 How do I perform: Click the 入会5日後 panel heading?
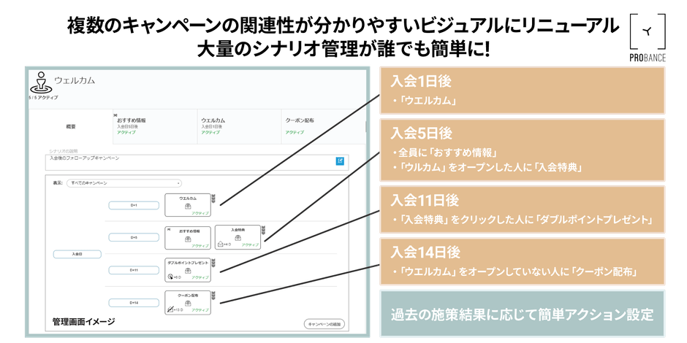tap(422, 133)
